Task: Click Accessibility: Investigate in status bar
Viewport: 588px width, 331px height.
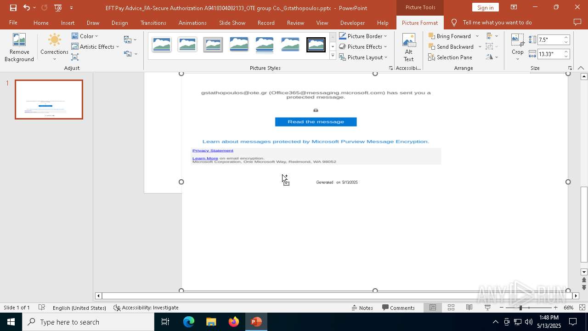Action: coord(146,308)
